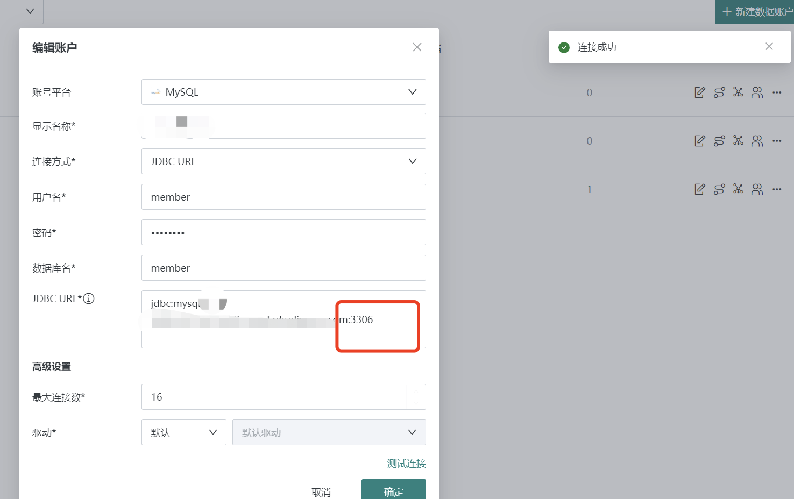
Task: Click the 测试连接 link
Action: [x=406, y=464]
